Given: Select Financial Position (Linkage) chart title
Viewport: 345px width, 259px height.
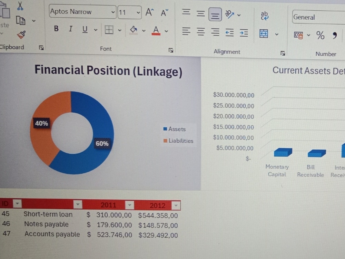Looking at the screenshot, I should tap(108, 71).
